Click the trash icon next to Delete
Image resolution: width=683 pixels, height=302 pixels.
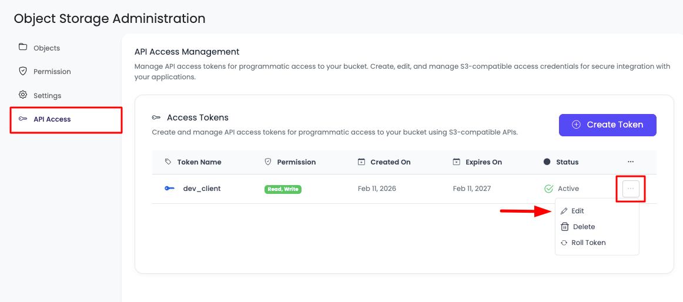pos(565,227)
